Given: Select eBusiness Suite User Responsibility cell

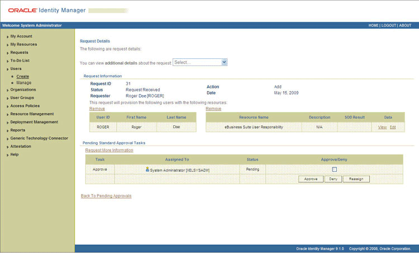Looking at the screenshot, I should pos(254,127).
